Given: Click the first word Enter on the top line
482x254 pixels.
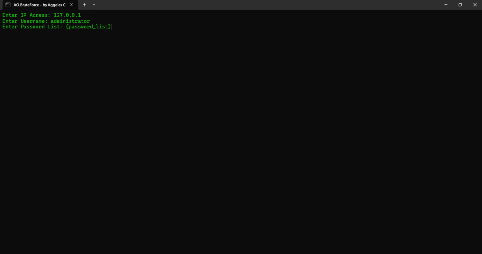Looking at the screenshot, I should click(10, 15).
